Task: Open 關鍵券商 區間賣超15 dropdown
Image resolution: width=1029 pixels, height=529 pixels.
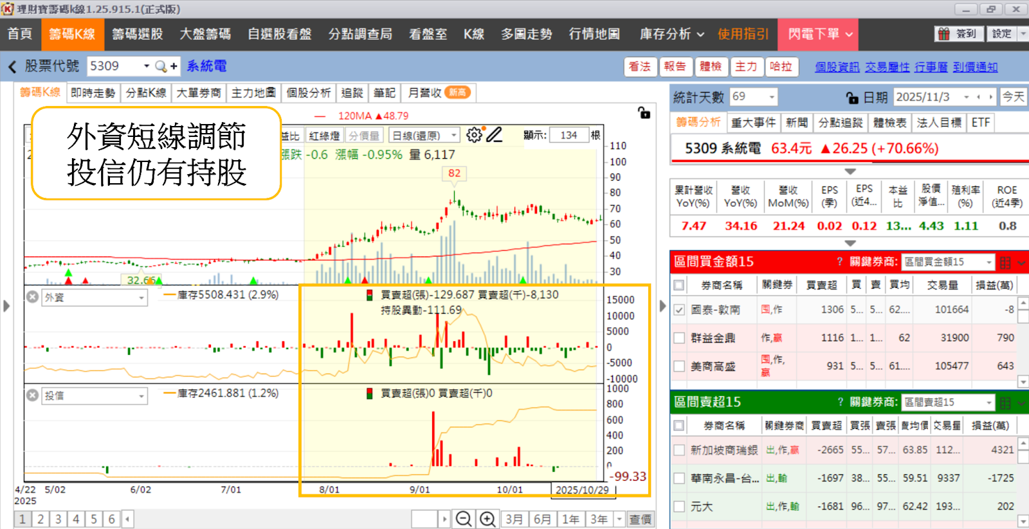Action: (x=989, y=402)
